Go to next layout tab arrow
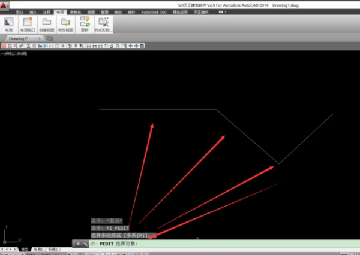 [11, 249]
